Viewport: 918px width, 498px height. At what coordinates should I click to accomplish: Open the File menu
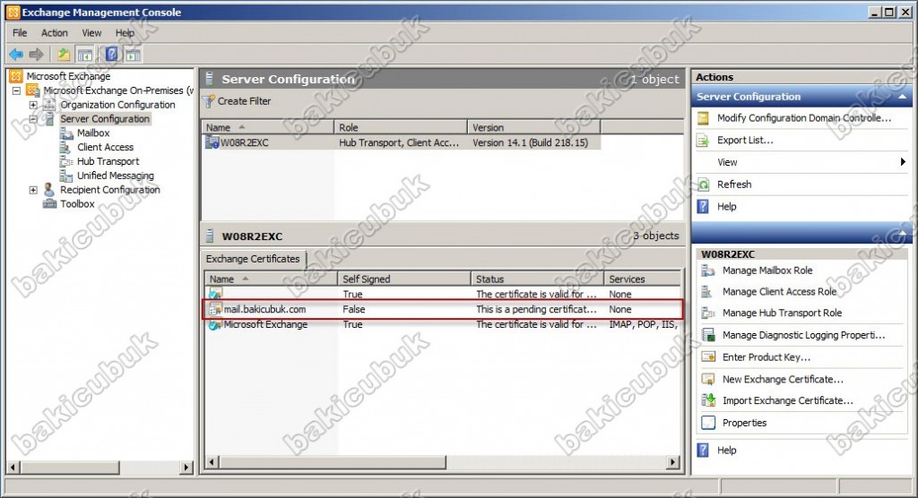click(20, 33)
